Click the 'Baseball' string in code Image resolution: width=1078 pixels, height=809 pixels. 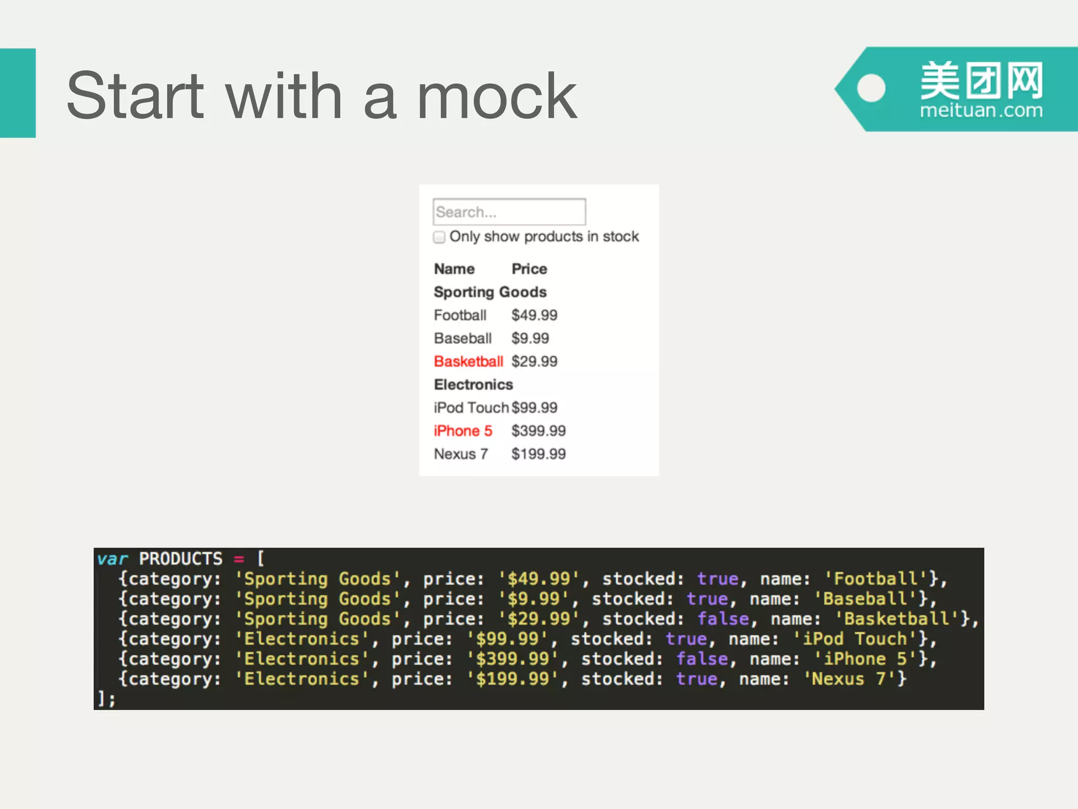pyautogui.click(x=865, y=599)
